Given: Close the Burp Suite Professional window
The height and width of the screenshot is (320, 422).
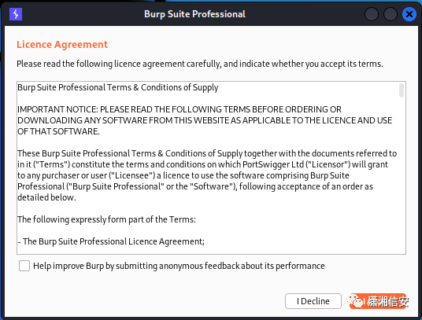Looking at the screenshot, I should tap(409, 14).
